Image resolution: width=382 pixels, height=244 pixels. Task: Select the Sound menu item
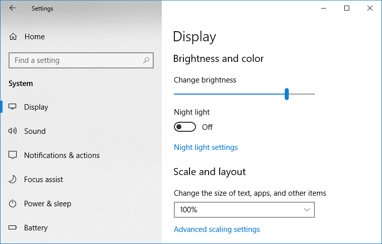tap(35, 131)
